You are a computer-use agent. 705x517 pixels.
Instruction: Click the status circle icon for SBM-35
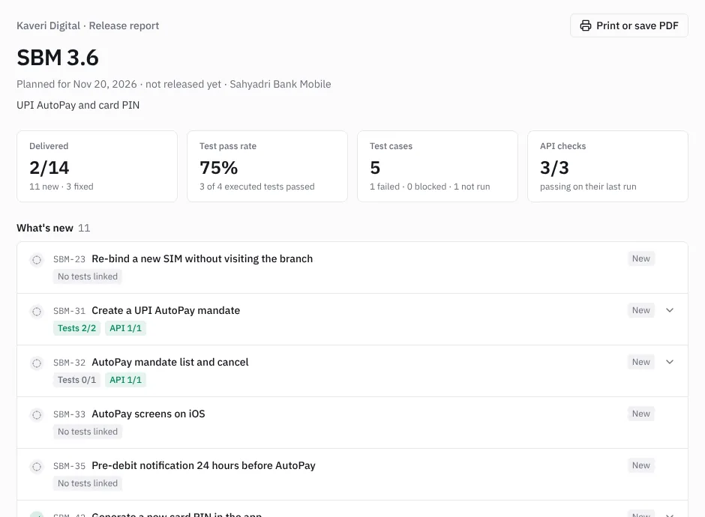[x=37, y=466]
